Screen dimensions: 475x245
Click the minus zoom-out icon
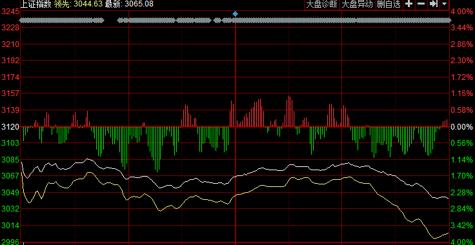click(421, 5)
